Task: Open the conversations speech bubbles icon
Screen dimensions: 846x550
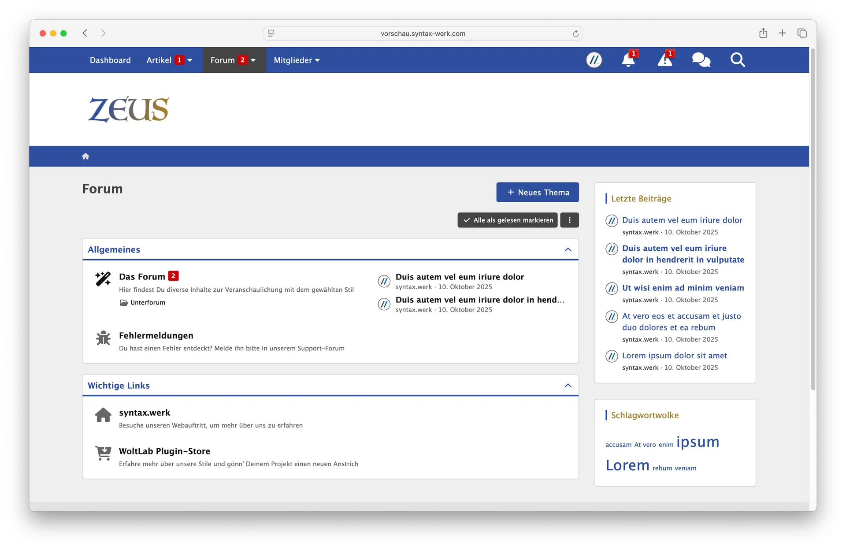Action: 701,60
